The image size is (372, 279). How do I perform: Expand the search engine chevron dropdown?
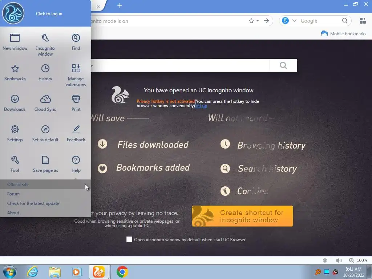[x=294, y=21]
